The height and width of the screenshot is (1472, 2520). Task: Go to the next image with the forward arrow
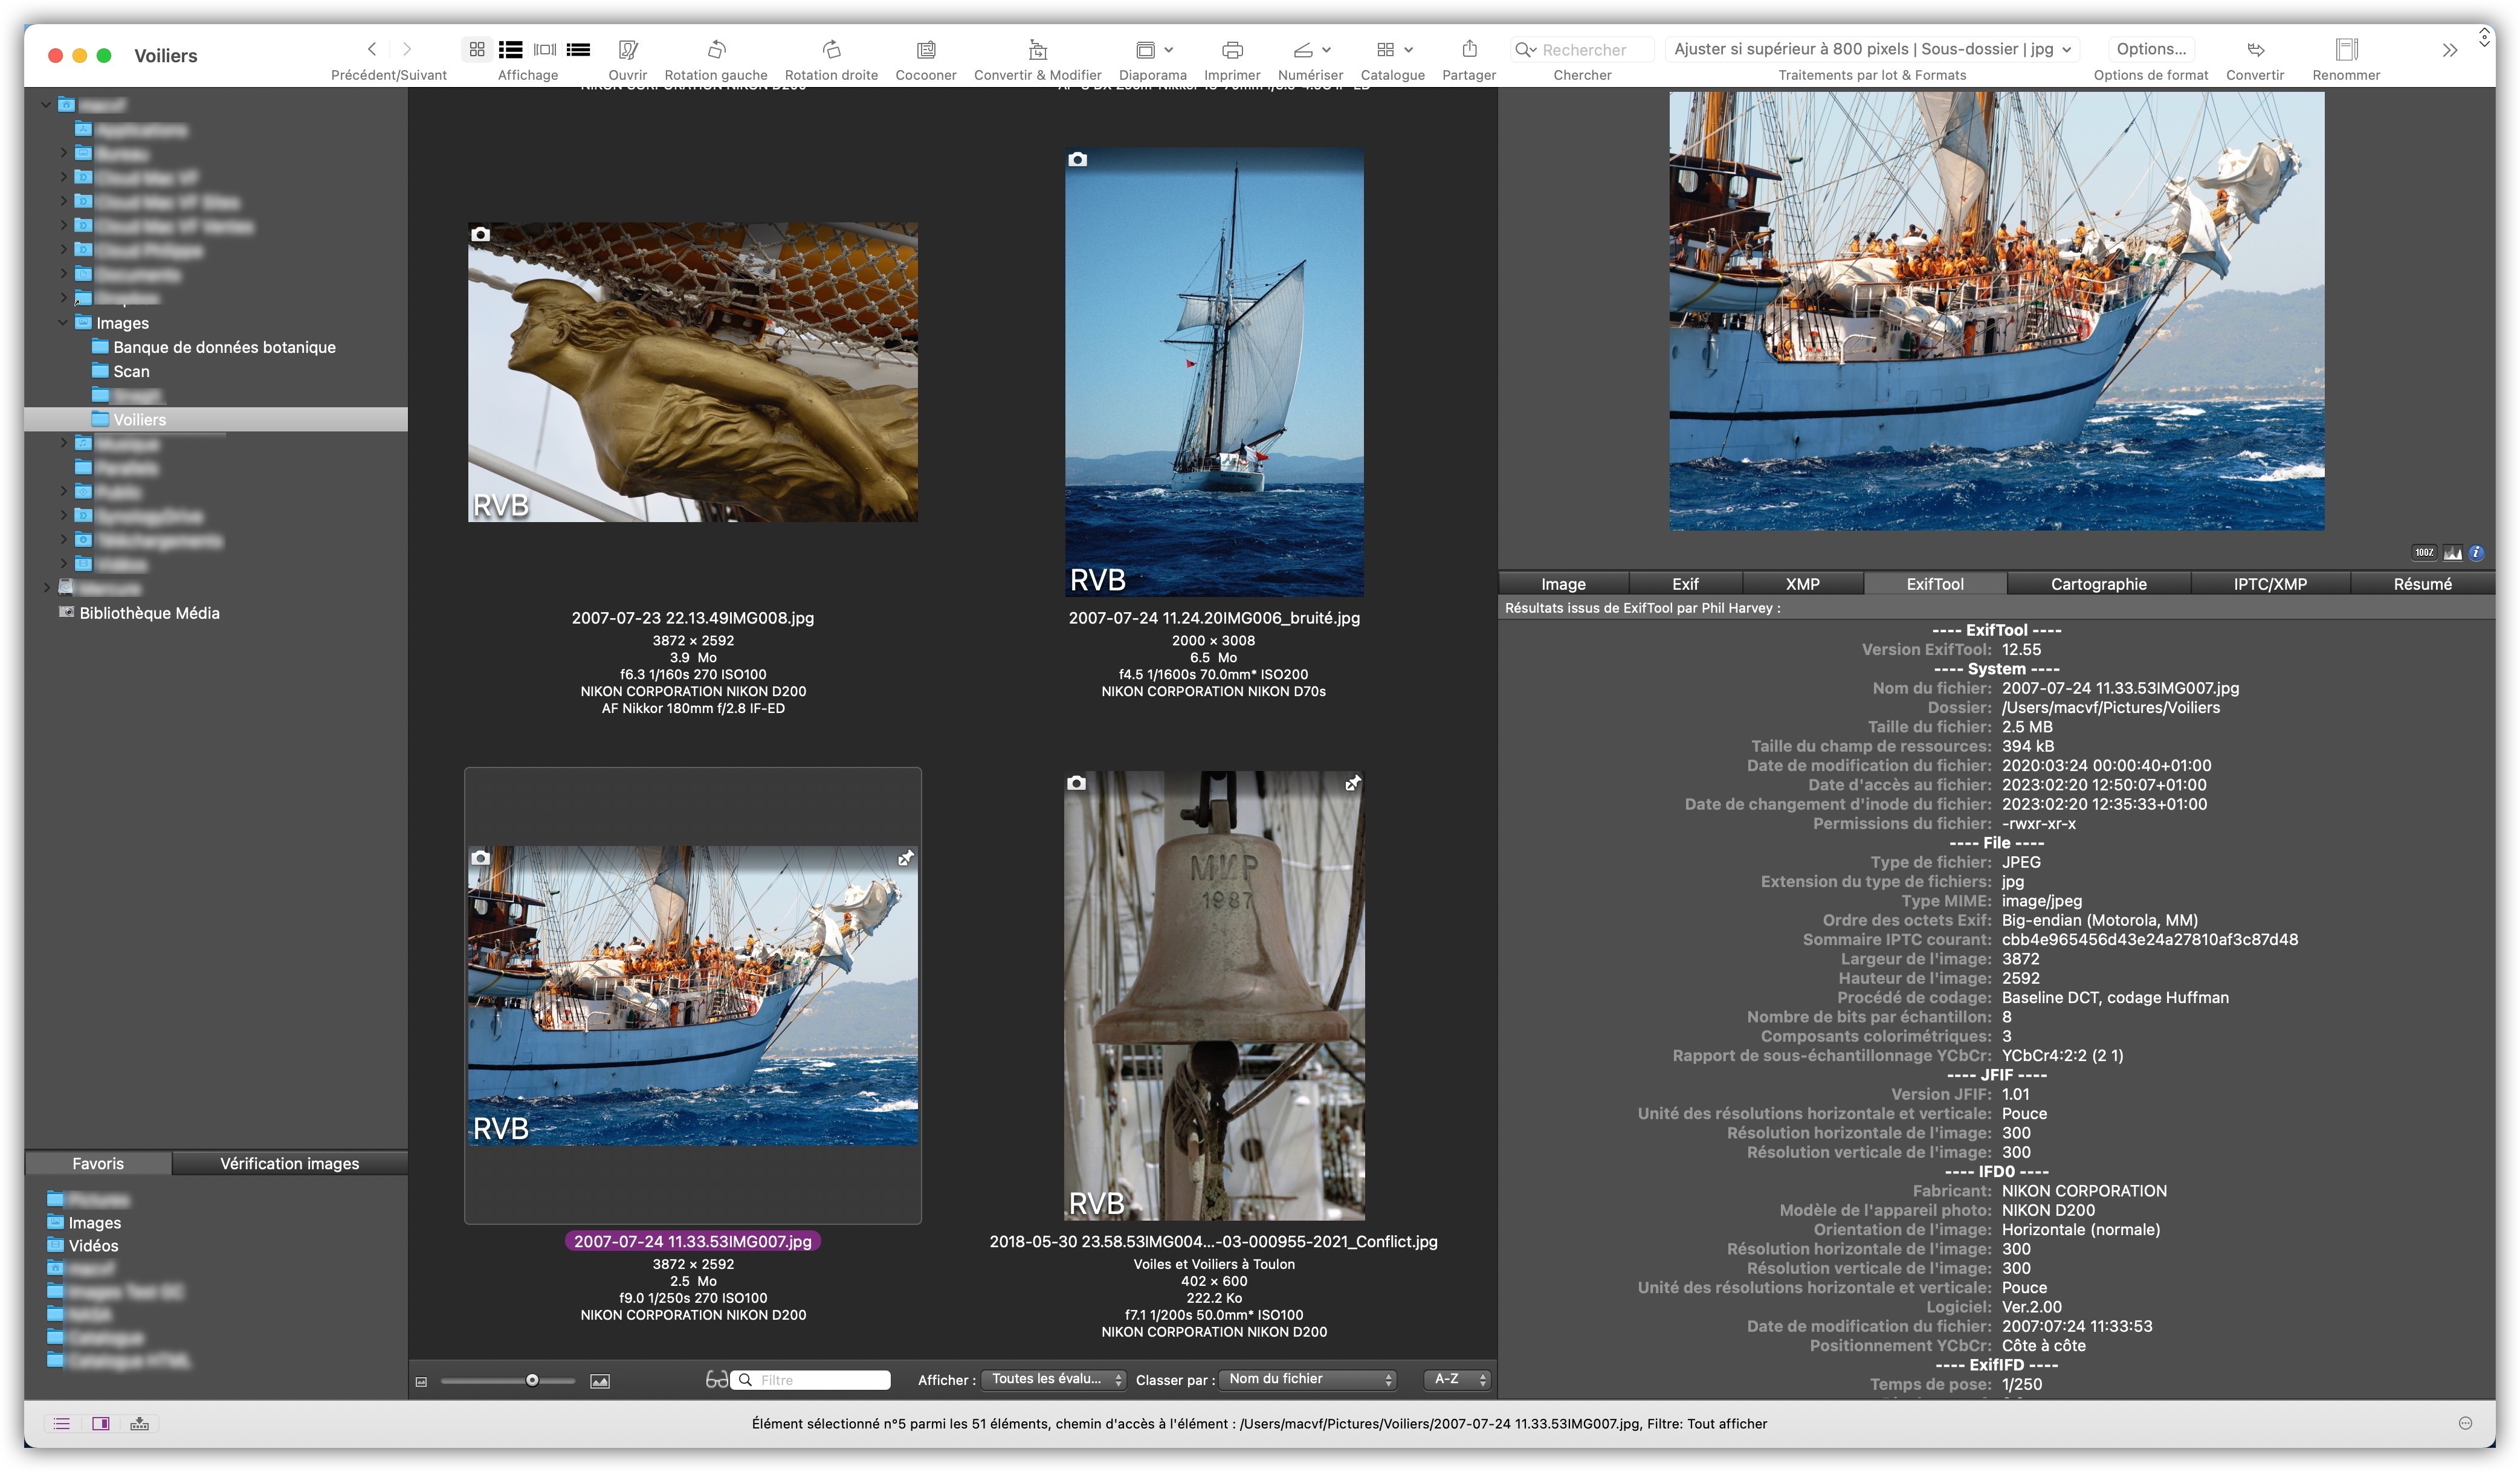pyautogui.click(x=406, y=49)
